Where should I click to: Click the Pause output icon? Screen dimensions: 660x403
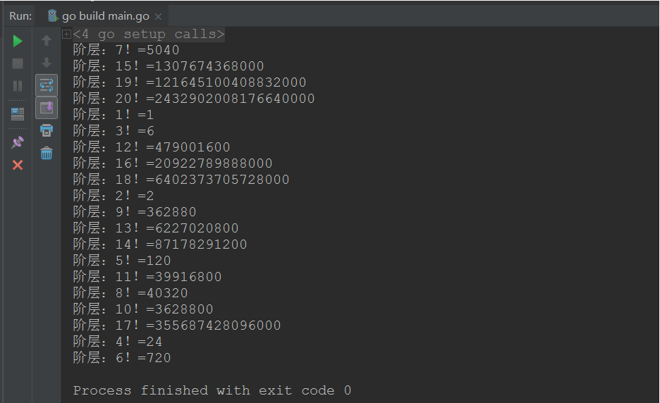click(x=18, y=86)
